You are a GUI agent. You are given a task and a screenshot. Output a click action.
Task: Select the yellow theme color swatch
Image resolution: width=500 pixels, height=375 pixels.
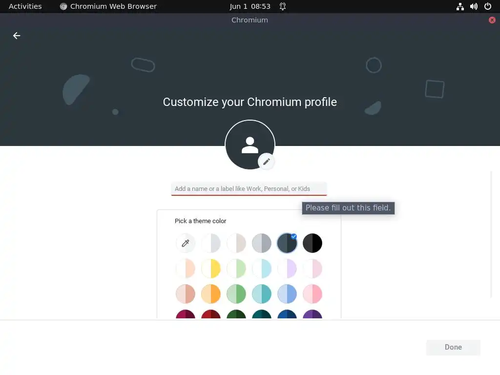coord(211,269)
